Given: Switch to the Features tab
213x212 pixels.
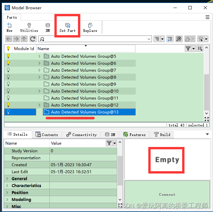Looking at the screenshot, I should [x=134, y=135].
